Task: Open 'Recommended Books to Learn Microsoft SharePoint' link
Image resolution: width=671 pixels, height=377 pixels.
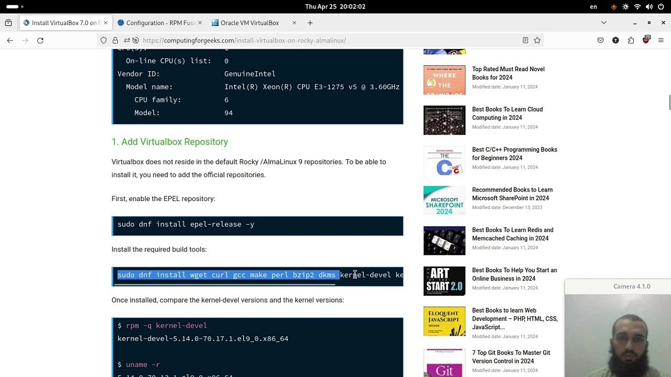Action: tap(512, 194)
